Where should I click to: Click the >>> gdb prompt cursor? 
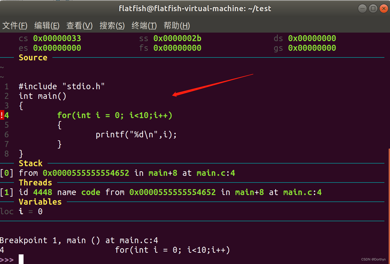(21, 259)
